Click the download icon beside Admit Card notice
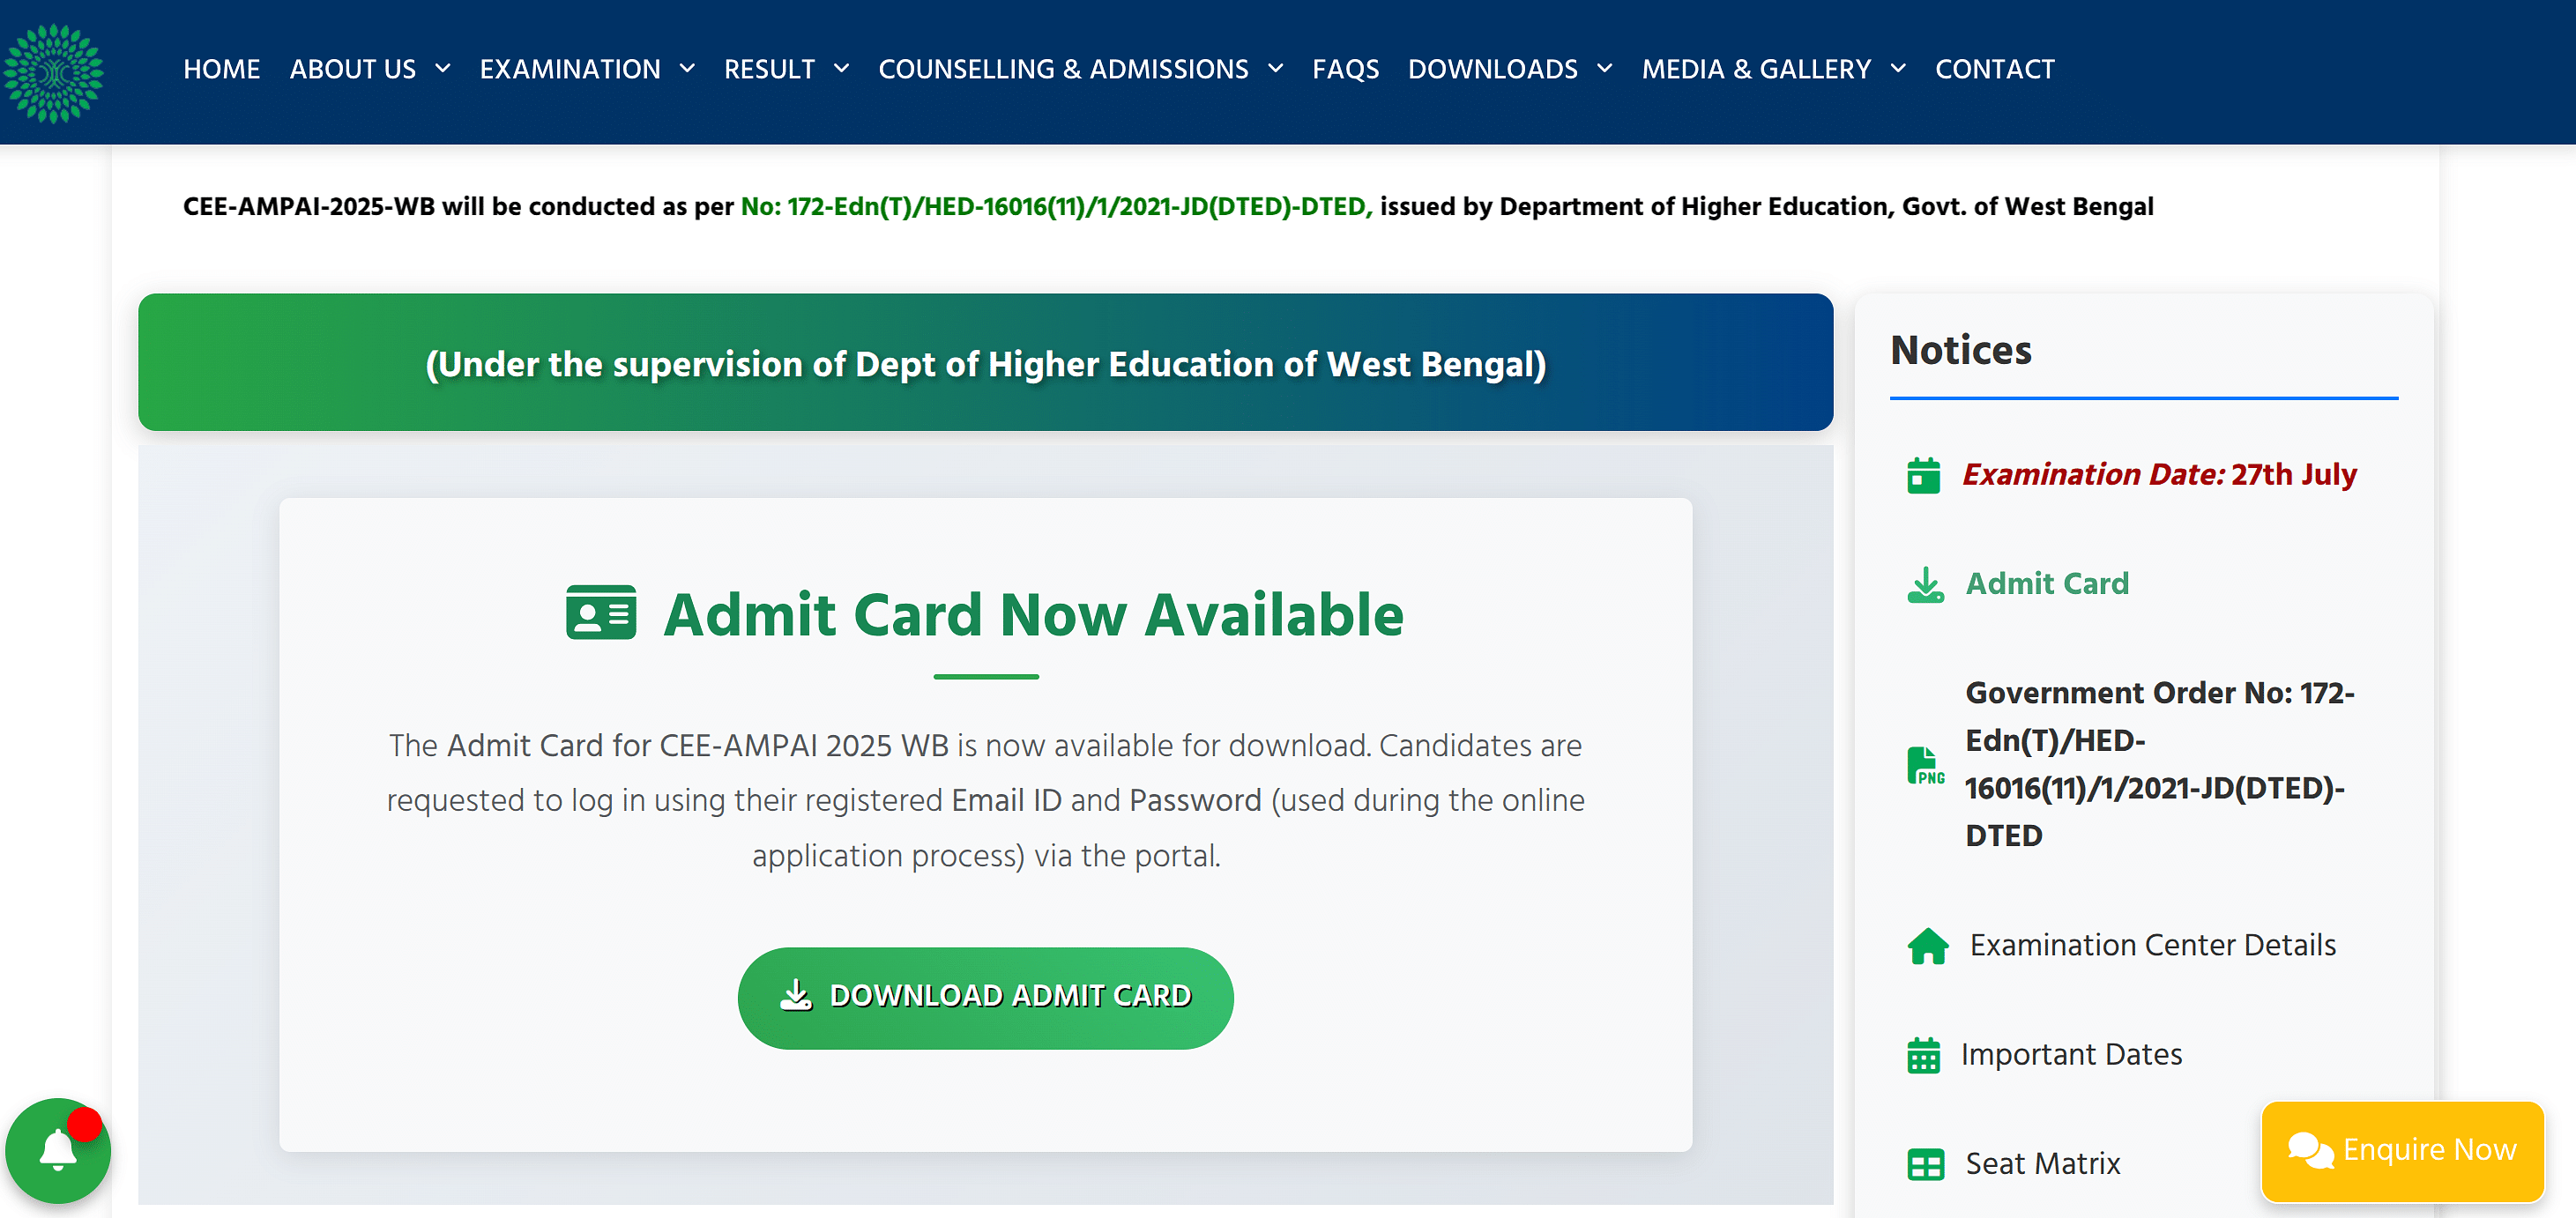This screenshot has width=2576, height=1218. click(x=1925, y=584)
